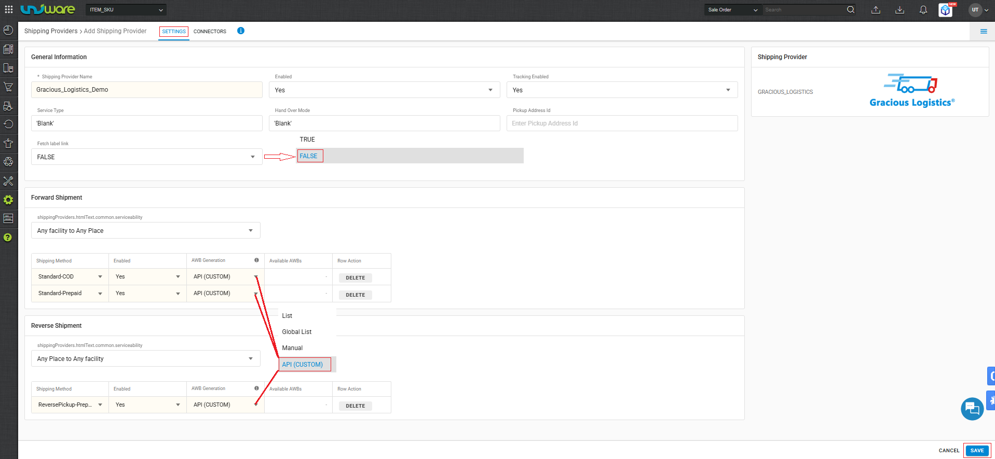Image resolution: width=995 pixels, height=459 pixels.
Task: Click the info icon in Forward Shipment AWB Generation header
Action: pyautogui.click(x=256, y=260)
